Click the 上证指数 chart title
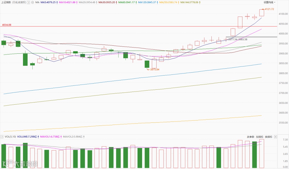 pyautogui.click(x=6, y=2)
